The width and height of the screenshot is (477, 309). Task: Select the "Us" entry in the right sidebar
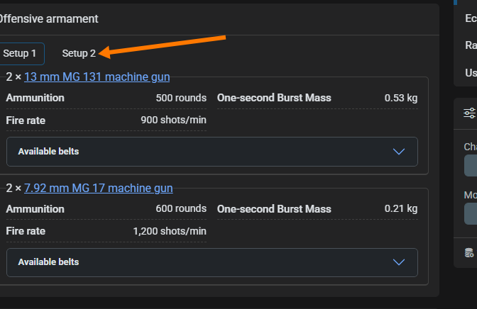[x=471, y=72]
